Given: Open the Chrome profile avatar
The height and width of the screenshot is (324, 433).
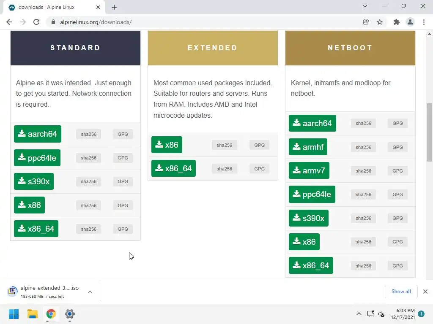Looking at the screenshot, I should [410, 22].
